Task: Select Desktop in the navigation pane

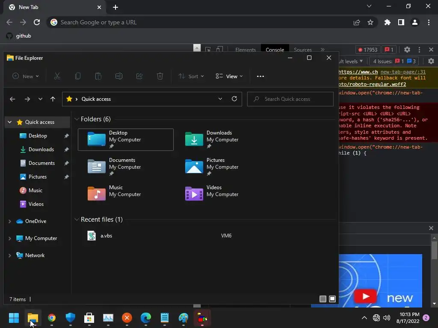Action: coord(38,136)
